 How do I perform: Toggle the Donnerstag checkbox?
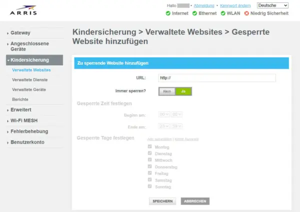[x=150, y=166]
